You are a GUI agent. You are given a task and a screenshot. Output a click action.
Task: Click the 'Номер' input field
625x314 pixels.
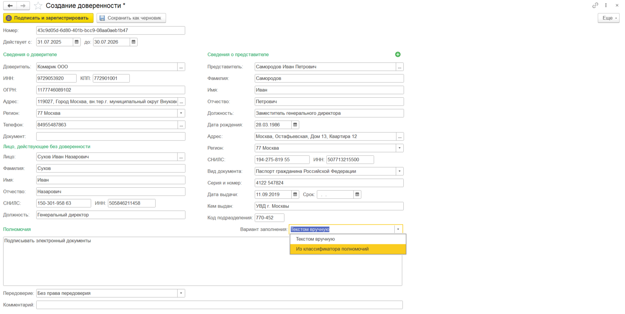(x=111, y=30)
